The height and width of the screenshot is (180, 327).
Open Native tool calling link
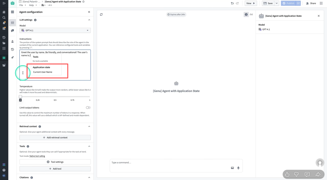[37, 156]
